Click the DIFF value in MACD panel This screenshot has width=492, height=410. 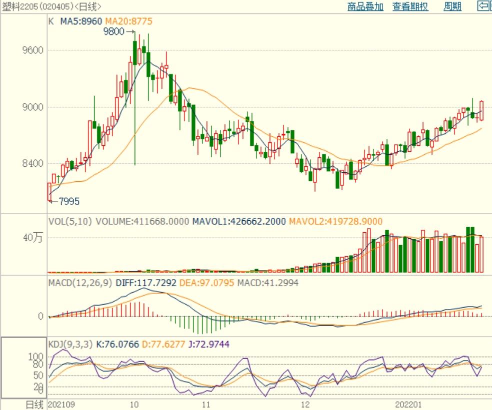coord(146,283)
